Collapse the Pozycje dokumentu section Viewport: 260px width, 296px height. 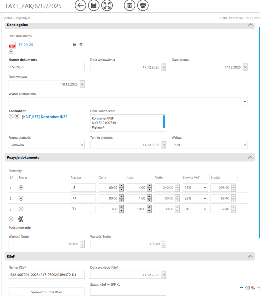(x=250, y=157)
